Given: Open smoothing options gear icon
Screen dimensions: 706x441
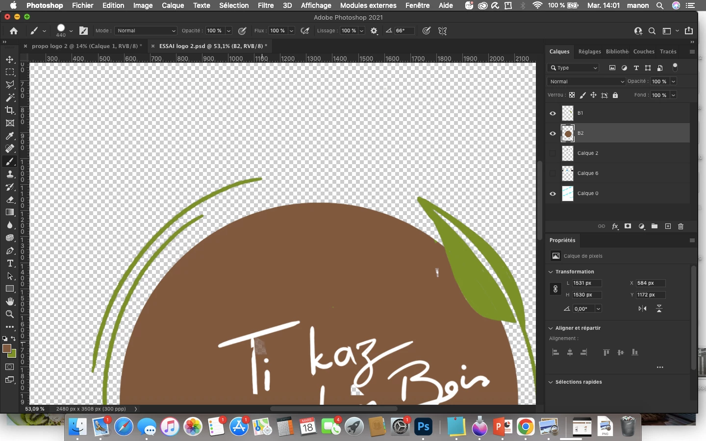Looking at the screenshot, I should pyautogui.click(x=374, y=31).
